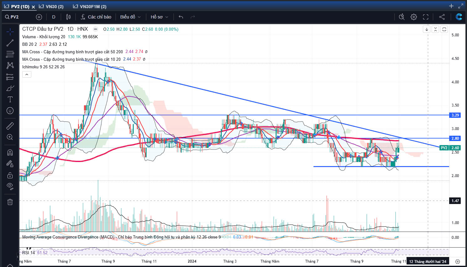The height and width of the screenshot is (267, 467).
Task: Expand the chart window with diagonal arrows
Action: point(461,6)
